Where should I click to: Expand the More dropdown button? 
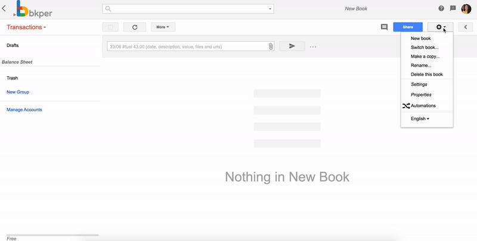[x=163, y=27]
